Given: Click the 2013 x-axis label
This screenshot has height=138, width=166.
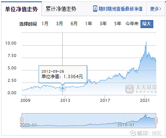Looking at the screenshot, I should click(x=65, y=100).
